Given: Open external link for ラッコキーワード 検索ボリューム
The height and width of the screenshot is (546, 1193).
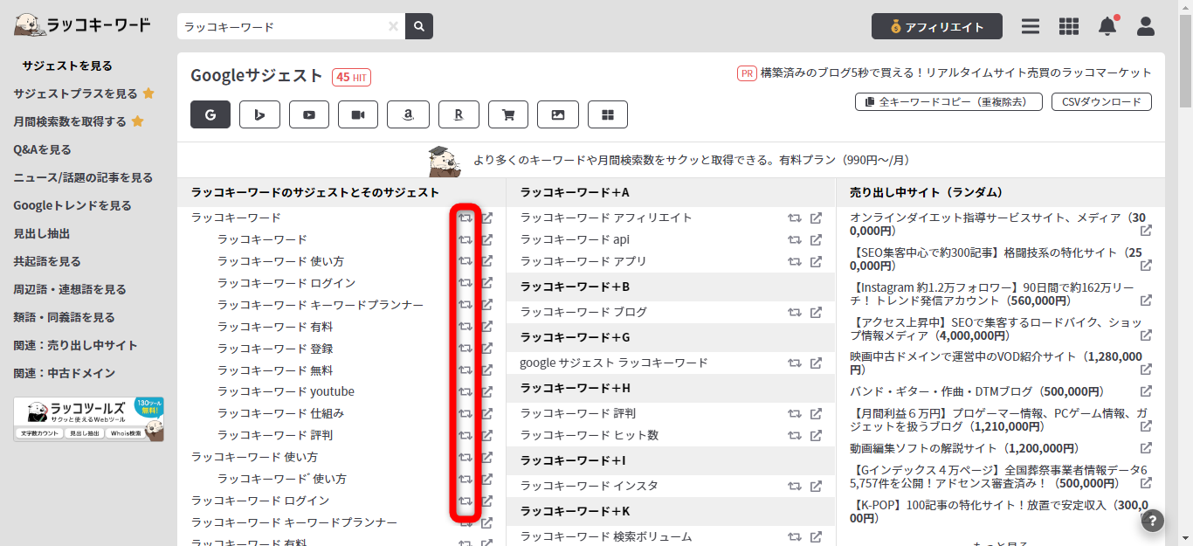Looking at the screenshot, I should pos(816,536).
